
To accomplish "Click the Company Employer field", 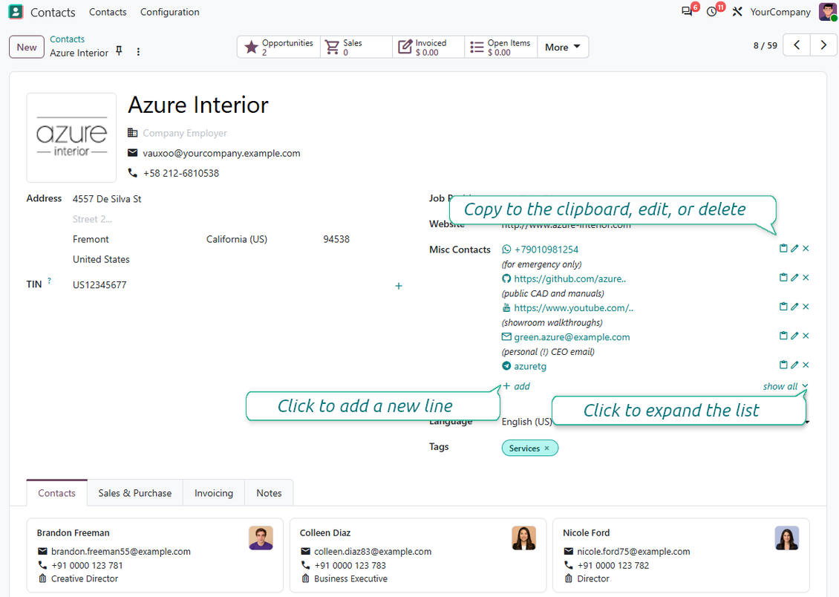I will pyautogui.click(x=185, y=133).
